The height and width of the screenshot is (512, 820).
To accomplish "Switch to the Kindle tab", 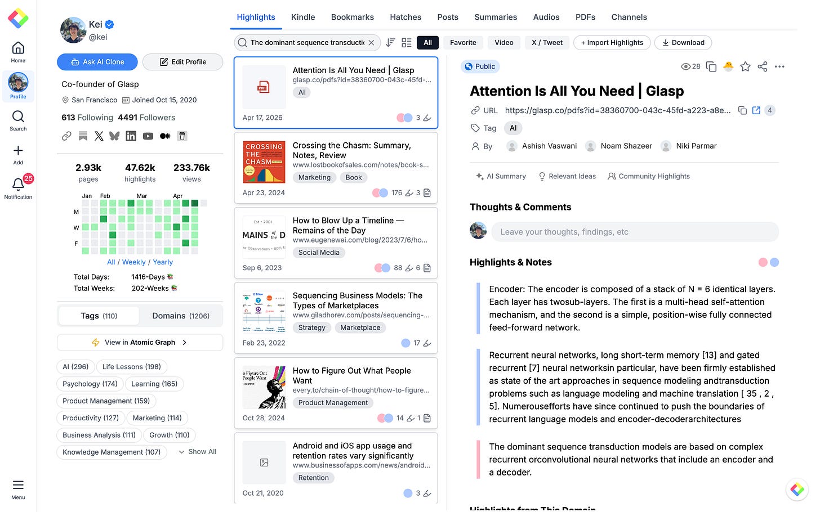I will pyautogui.click(x=303, y=17).
